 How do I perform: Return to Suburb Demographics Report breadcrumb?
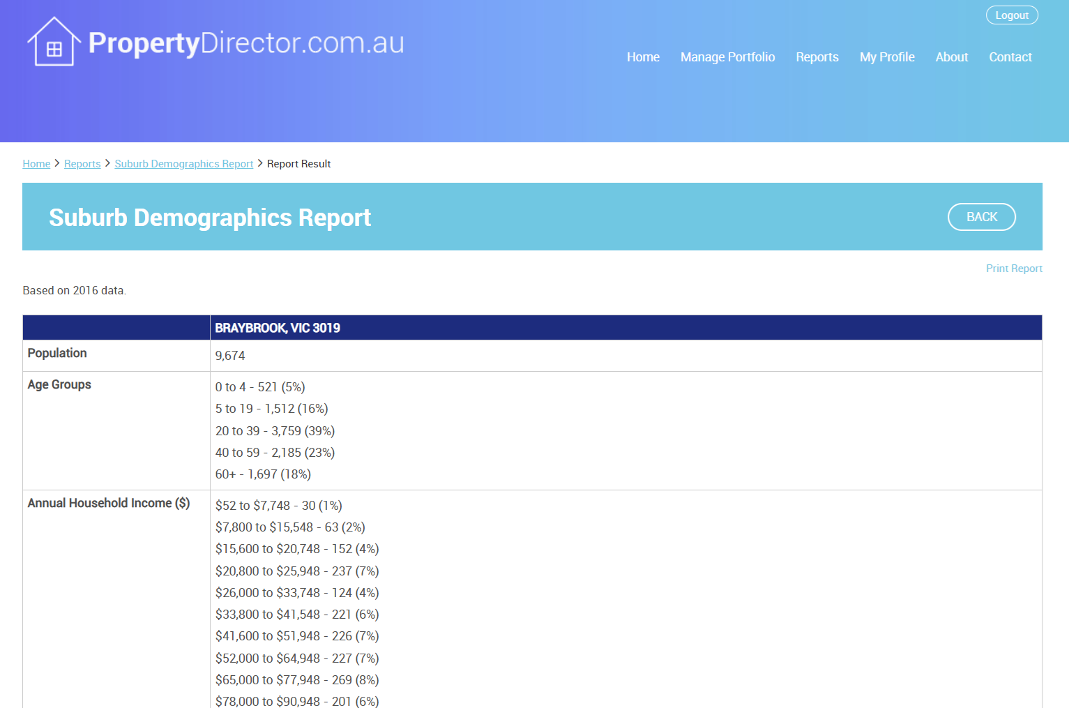pos(183,164)
